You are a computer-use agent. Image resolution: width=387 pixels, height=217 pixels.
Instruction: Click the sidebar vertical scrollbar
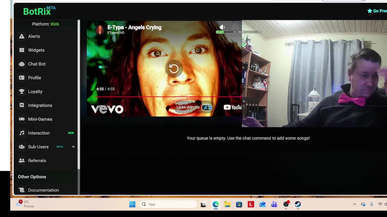[79, 94]
